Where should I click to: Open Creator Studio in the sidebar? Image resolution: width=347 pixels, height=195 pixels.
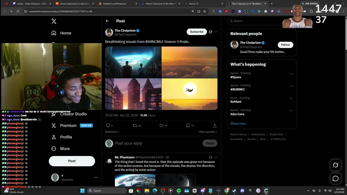(x=73, y=114)
